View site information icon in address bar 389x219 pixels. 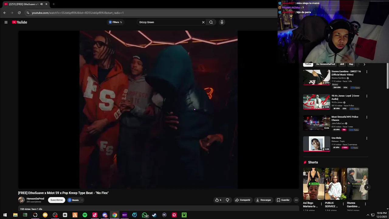pyautogui.click(x=28, y=13)
